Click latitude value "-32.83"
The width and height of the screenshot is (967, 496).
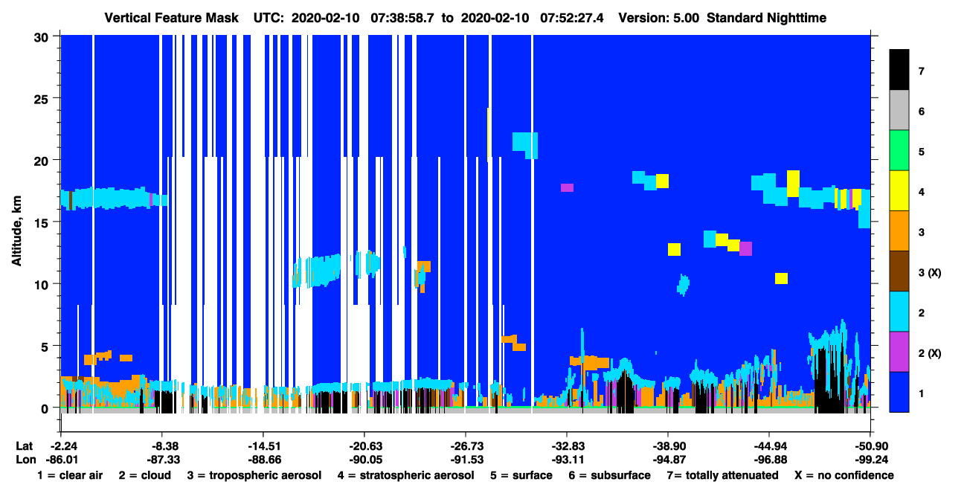click(x=567, y=446)
